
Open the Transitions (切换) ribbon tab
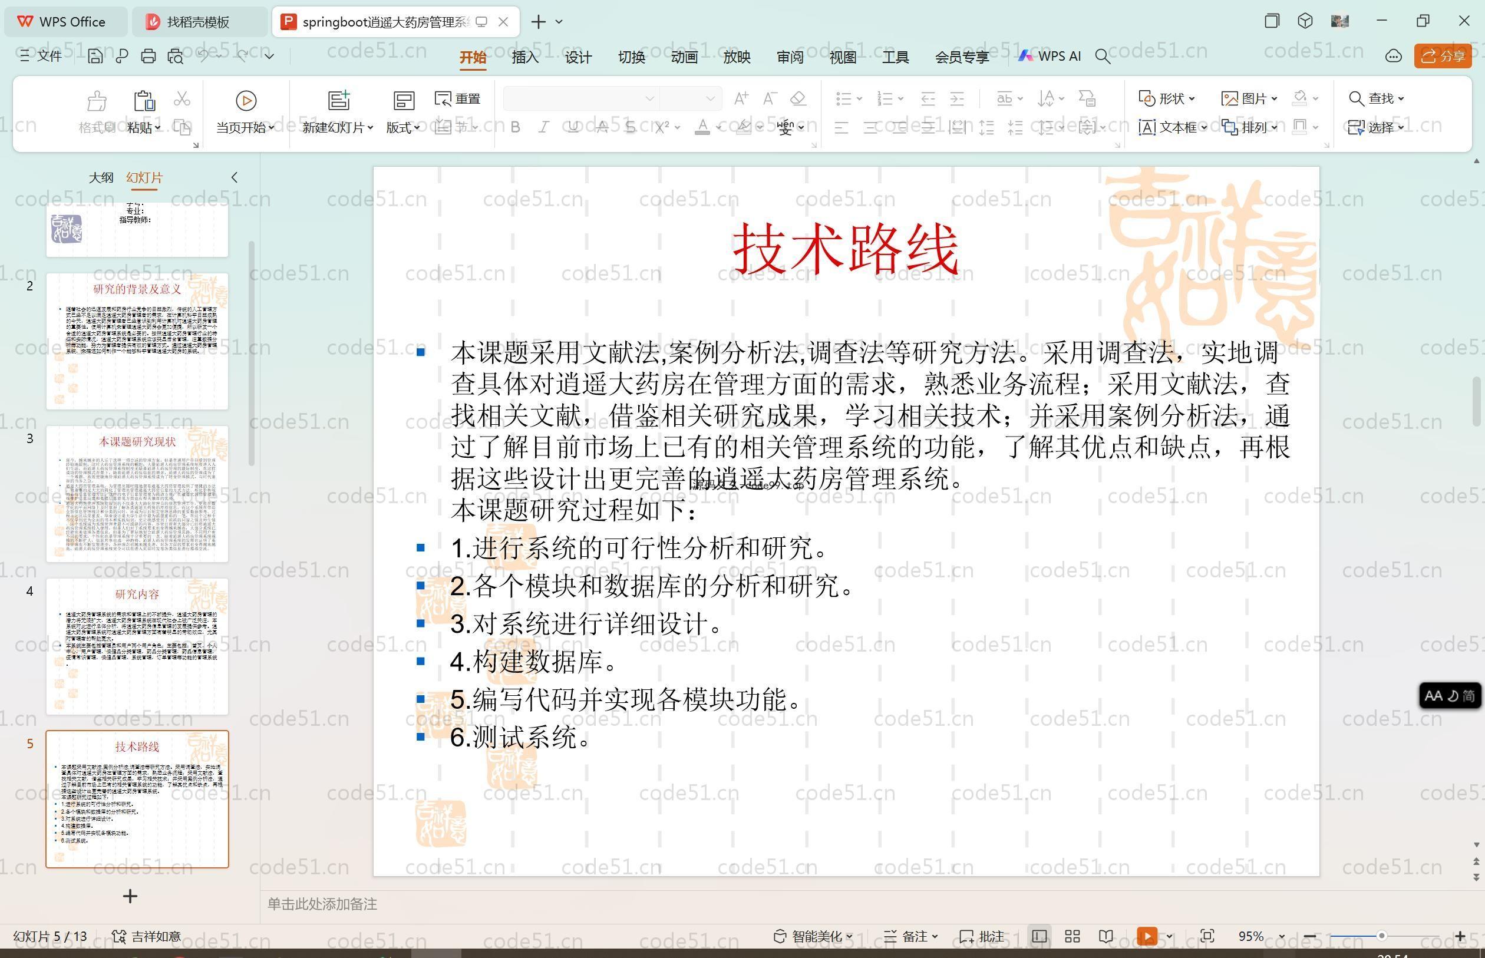pos(631,57)
